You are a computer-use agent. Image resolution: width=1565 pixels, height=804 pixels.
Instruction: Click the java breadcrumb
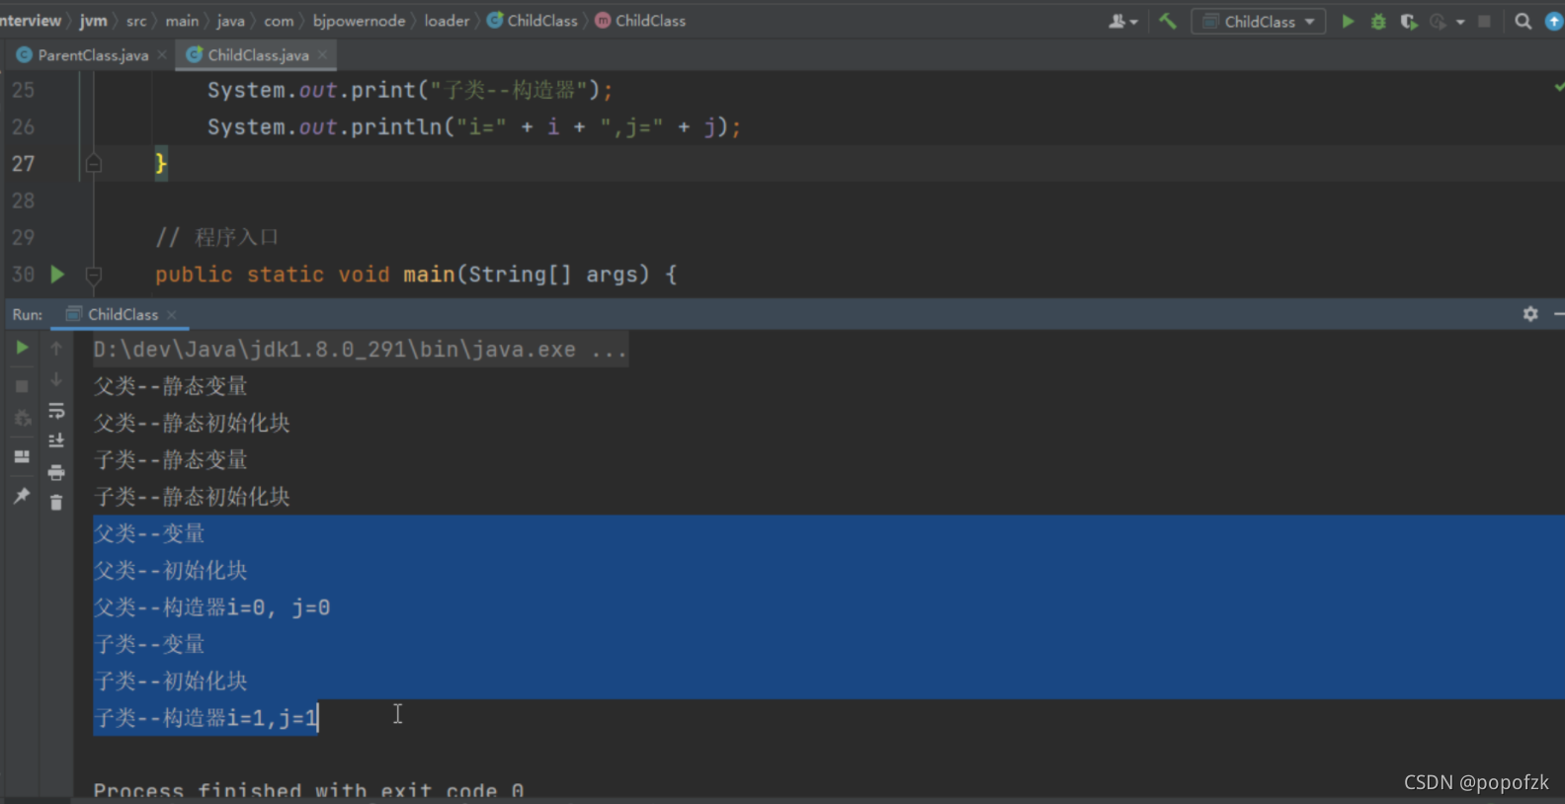click(x=230, y=21)
